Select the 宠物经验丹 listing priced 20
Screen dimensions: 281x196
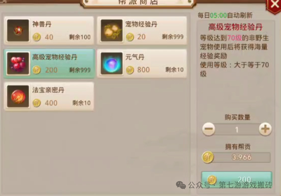click(142, 31)
